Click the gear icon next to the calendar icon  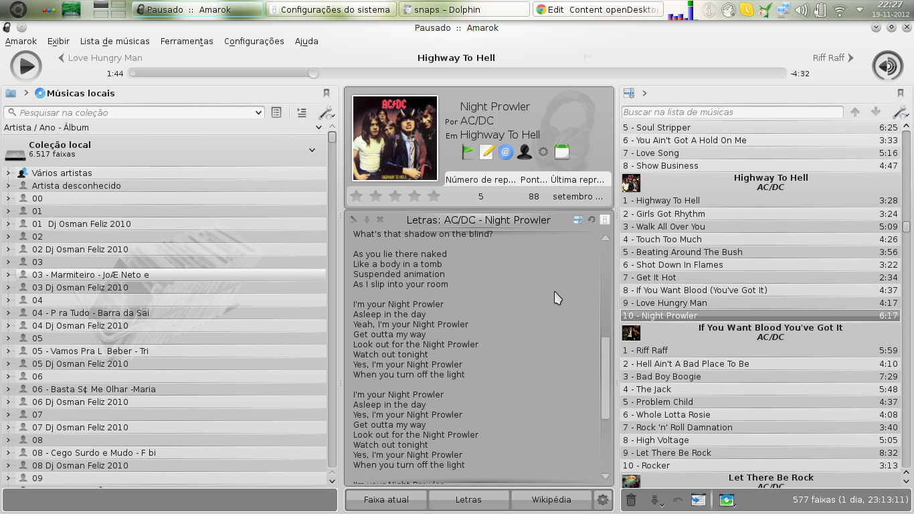pos(543,152)
